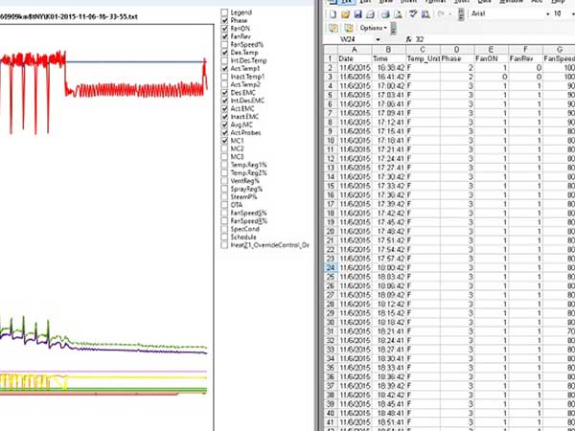Click the Spelling check icon
The image size is (575, 431).
[413, 14]
